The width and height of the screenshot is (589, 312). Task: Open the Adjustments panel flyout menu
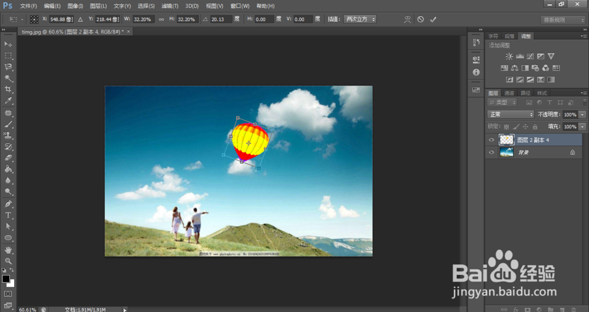click(x=583, y=36)
